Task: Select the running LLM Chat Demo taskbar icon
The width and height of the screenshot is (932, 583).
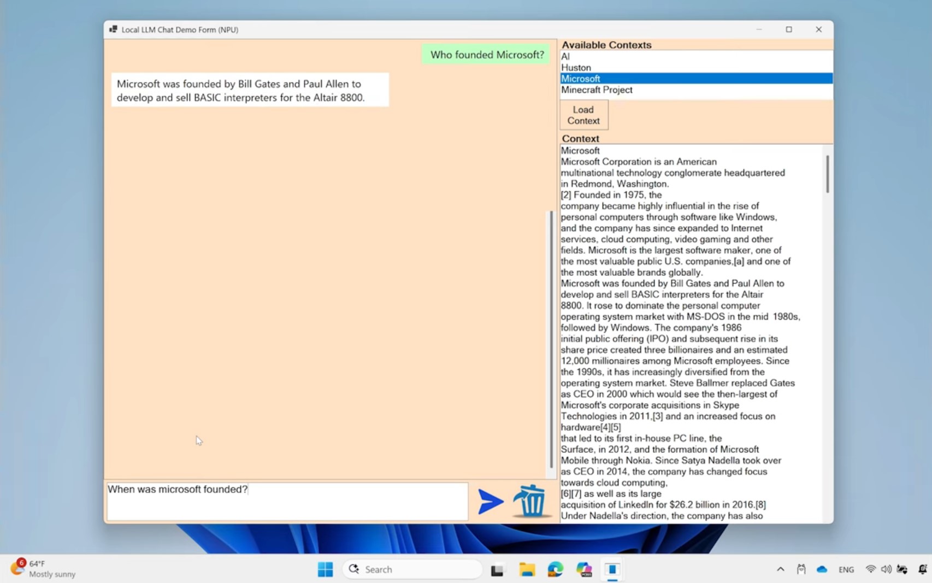Action: [612, 569]
